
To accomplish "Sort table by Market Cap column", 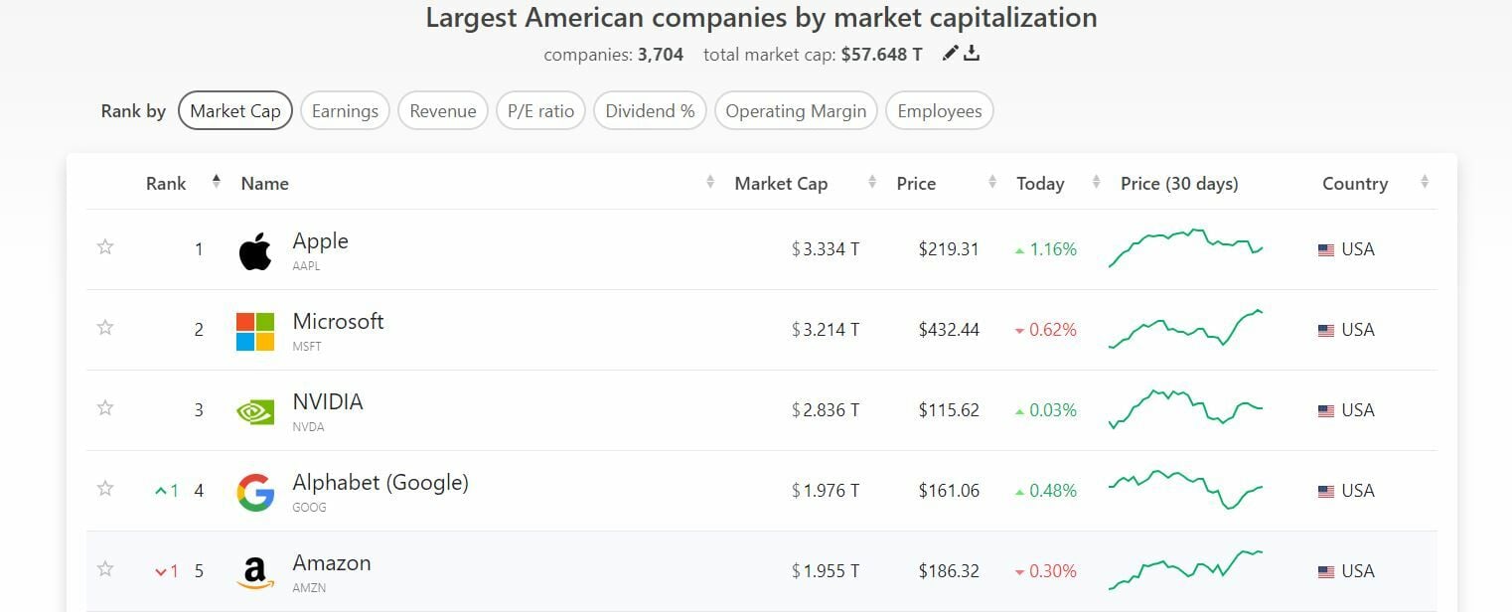I will (781, 184).
